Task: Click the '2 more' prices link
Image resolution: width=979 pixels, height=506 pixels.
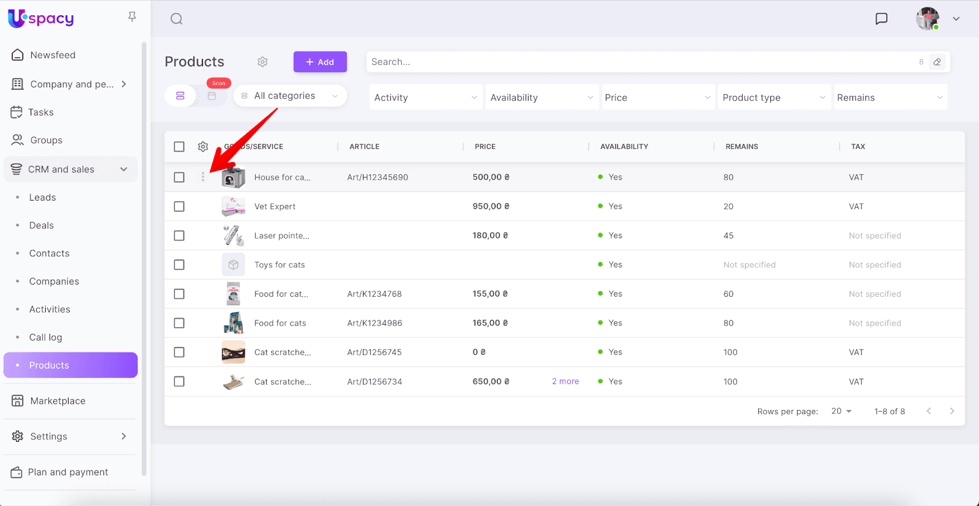Action: coord(565,382)
